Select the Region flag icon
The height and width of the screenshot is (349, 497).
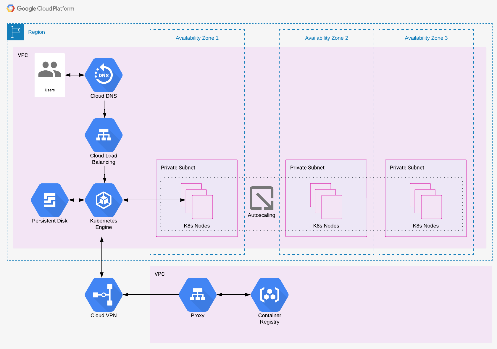pyautogui.click(x=15, y=32)
